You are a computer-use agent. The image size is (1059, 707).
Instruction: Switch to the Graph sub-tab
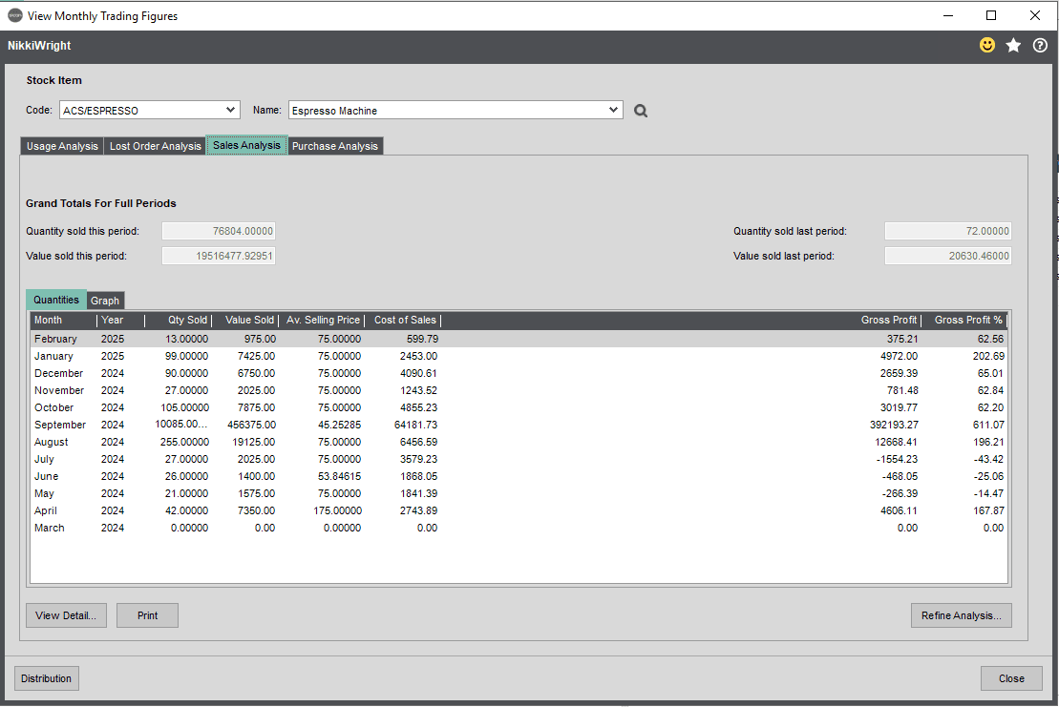pyautogui.click(x=105, y=301)
